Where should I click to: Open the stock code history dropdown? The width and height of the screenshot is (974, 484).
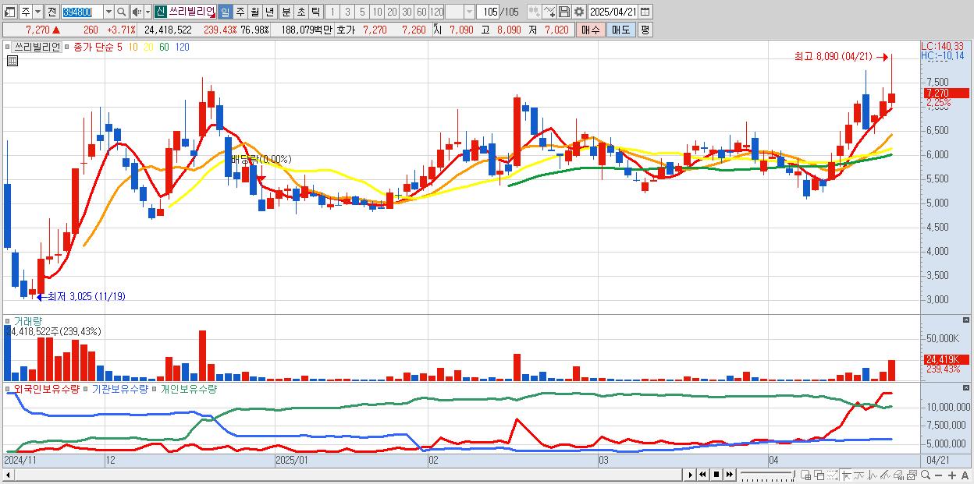tap(108, 12)
